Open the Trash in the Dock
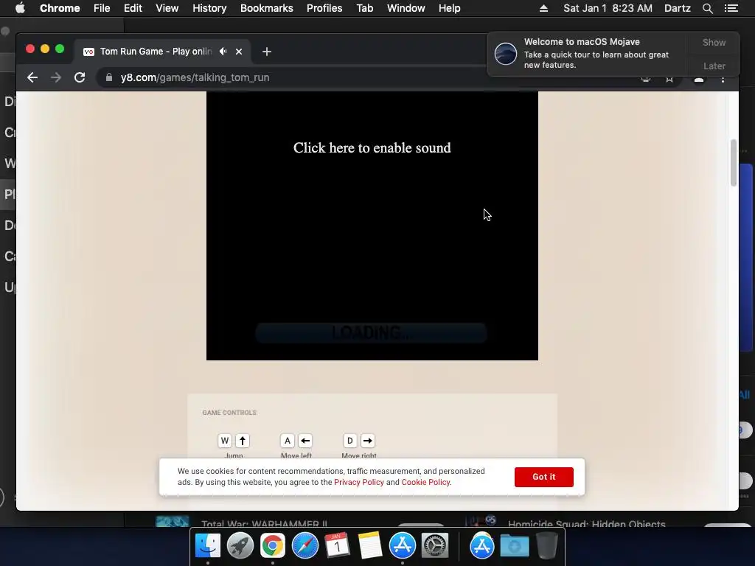The width and height of the screenshot is (755, 566). [x=546, y=545]
